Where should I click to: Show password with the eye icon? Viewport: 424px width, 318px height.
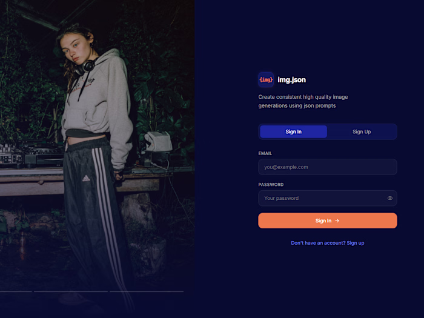tap(389, 198)
